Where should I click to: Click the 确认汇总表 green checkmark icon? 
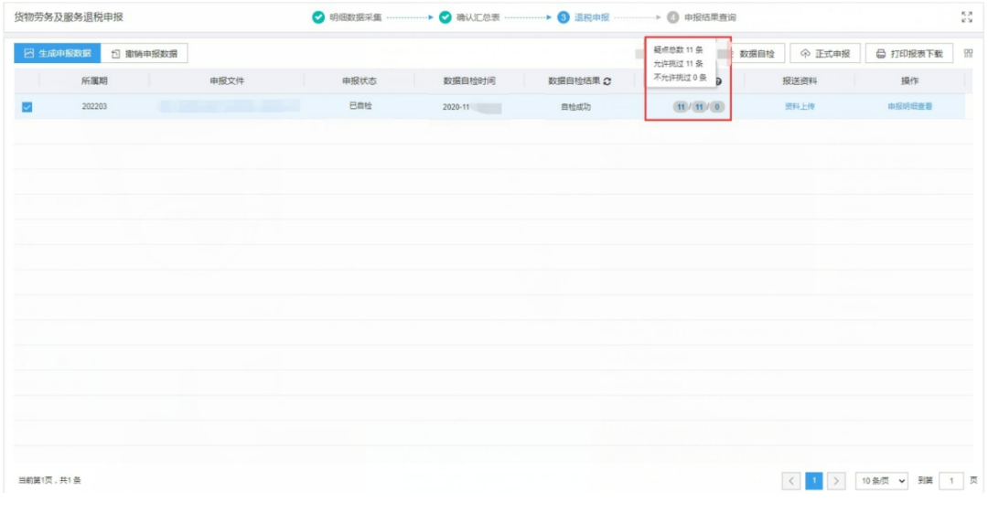[x=446, y=17]
